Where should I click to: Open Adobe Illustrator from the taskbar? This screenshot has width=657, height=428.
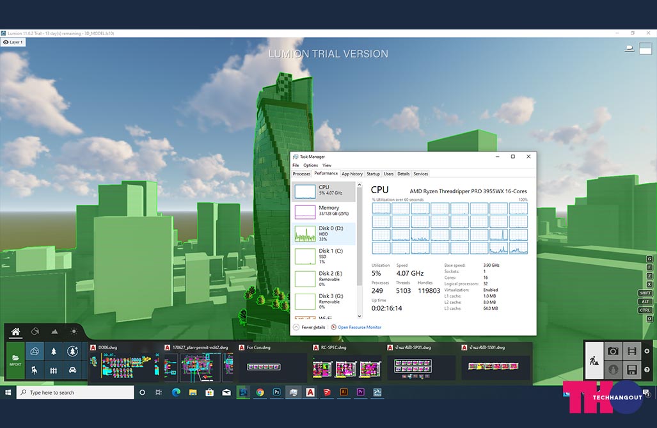click(344, 392)
